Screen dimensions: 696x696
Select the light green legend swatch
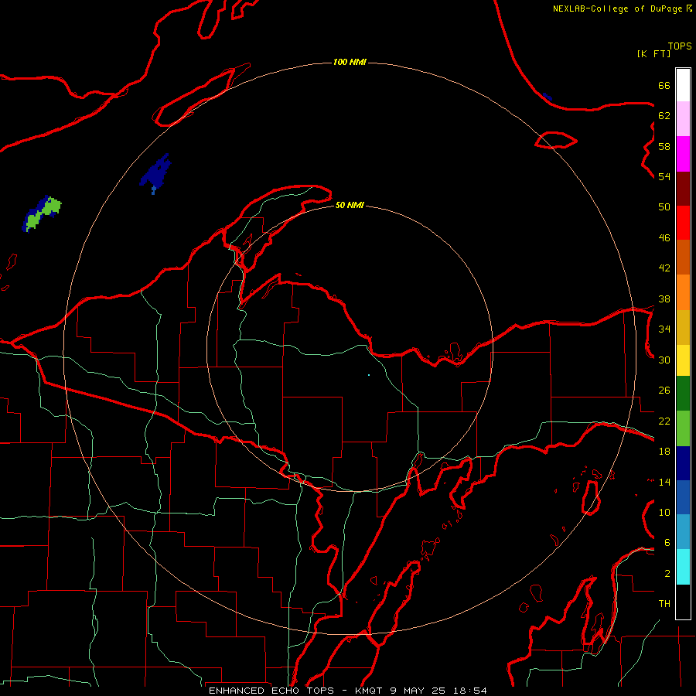[683, 428]
